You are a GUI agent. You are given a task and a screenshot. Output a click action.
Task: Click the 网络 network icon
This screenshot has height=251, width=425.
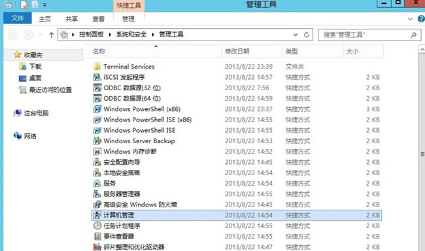(18, 136)
